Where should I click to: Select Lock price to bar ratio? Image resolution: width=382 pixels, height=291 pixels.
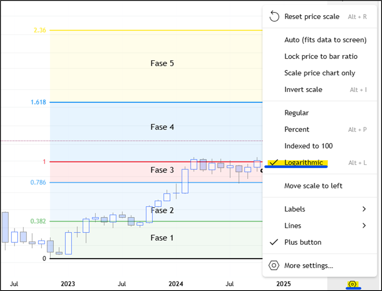[321, 57]
